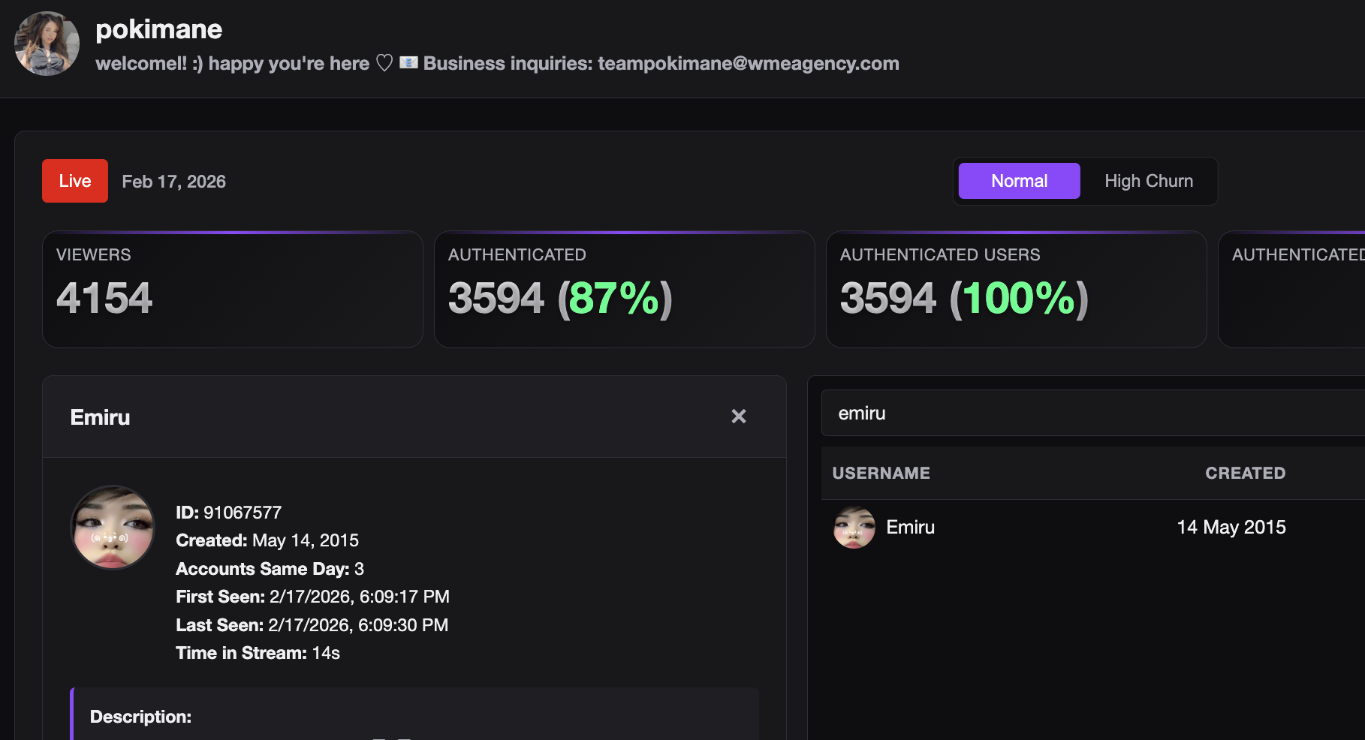Click the pokimane channel avatar
Screen dimensions: 1365x740
(x=47, y=44)
